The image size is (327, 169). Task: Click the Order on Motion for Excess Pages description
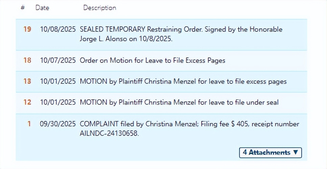[152, 61]
